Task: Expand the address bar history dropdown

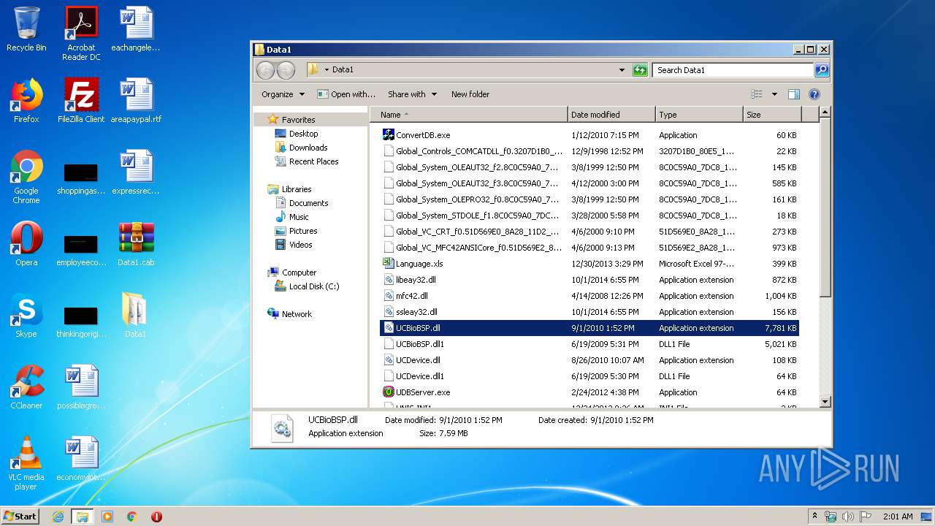Action: [x=622, y=70]
